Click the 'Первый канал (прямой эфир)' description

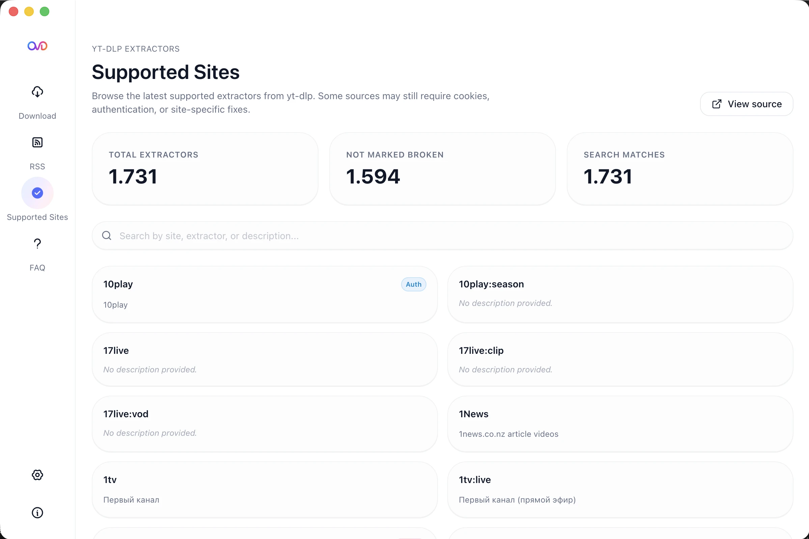[x=517, y=500]
